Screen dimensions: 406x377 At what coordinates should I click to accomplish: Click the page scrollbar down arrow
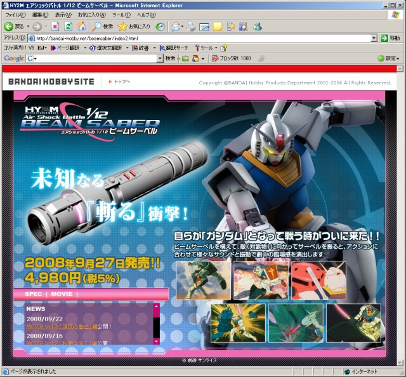[x=400, y=363]
